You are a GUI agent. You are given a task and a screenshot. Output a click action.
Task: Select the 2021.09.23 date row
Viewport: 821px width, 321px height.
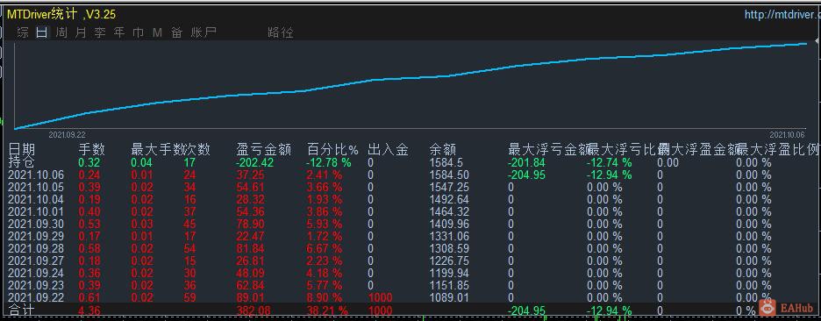tap(36, 285)
